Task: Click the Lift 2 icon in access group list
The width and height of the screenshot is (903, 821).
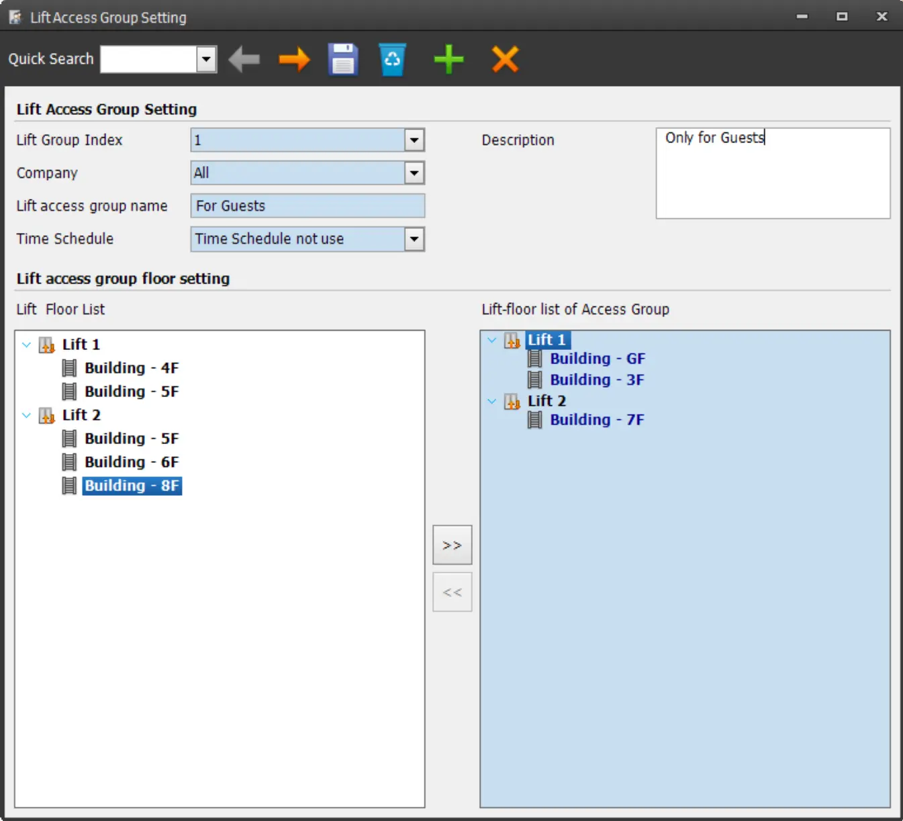Action: 512,402
